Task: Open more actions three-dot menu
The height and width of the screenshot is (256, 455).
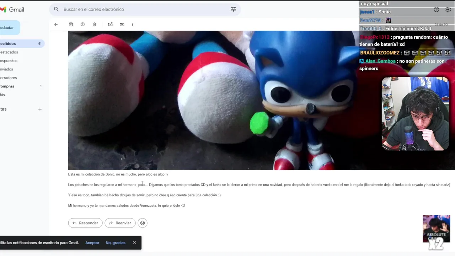Action: pos(133,24)
